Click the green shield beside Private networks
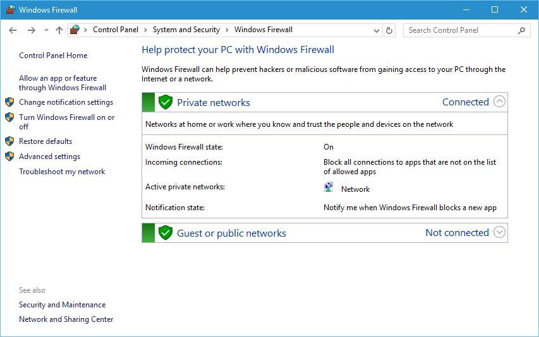This screenshot has width=539, height=337. tap(166, 102)
